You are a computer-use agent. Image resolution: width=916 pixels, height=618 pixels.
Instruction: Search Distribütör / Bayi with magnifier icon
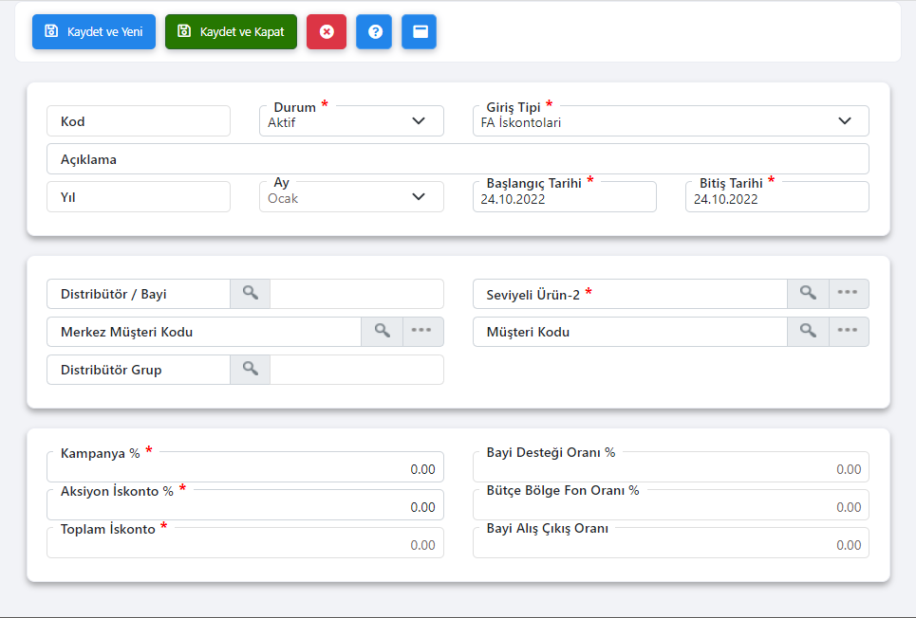coord(250,294)
